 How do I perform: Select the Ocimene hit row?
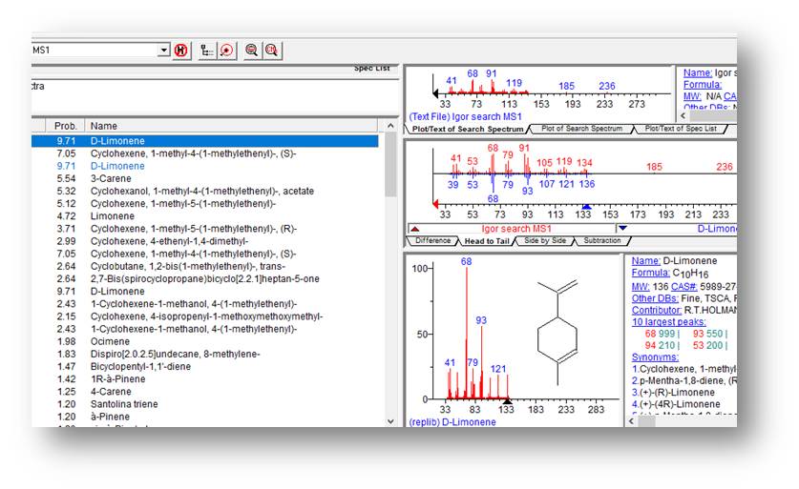205,341
